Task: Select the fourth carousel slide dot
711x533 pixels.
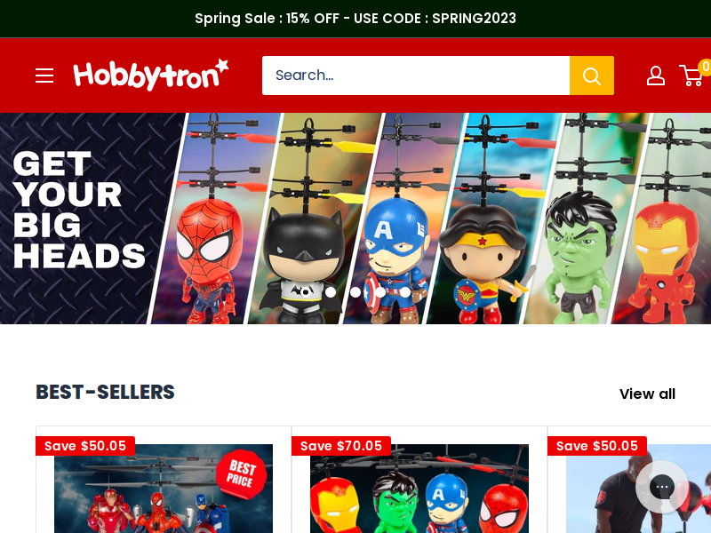Action: pos(405,292)
